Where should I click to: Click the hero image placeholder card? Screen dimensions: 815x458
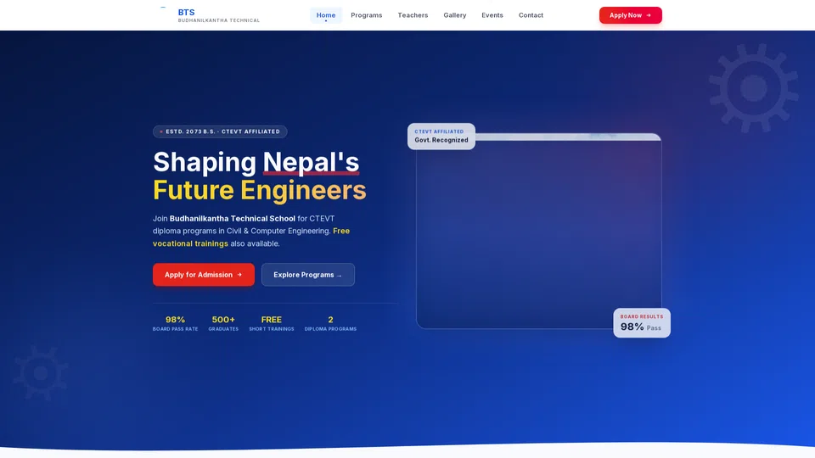point(538,231)
